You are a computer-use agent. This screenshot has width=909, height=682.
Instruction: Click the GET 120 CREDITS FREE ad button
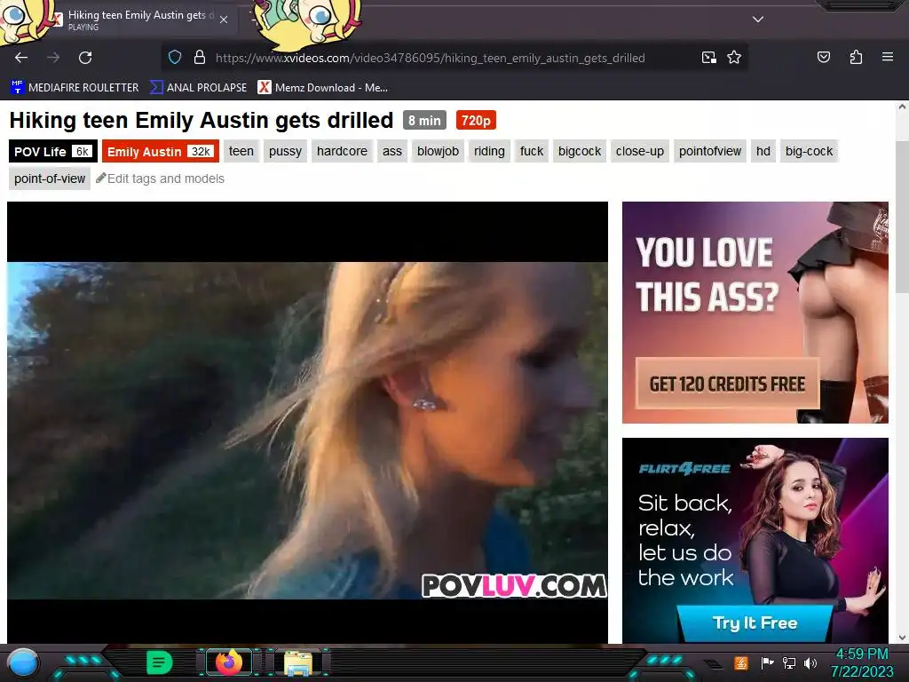727,384
